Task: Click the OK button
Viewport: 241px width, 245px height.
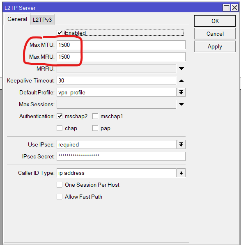Action: [x=215, y=21]
